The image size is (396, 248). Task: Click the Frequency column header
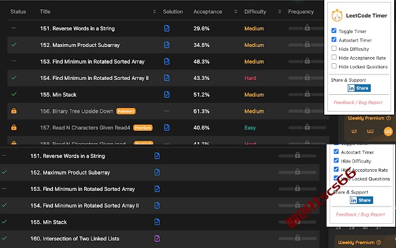[301, 12]
